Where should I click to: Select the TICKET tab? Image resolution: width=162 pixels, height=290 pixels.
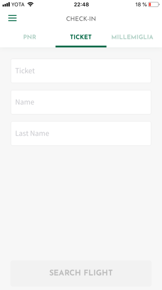click(x=81, y=37)
